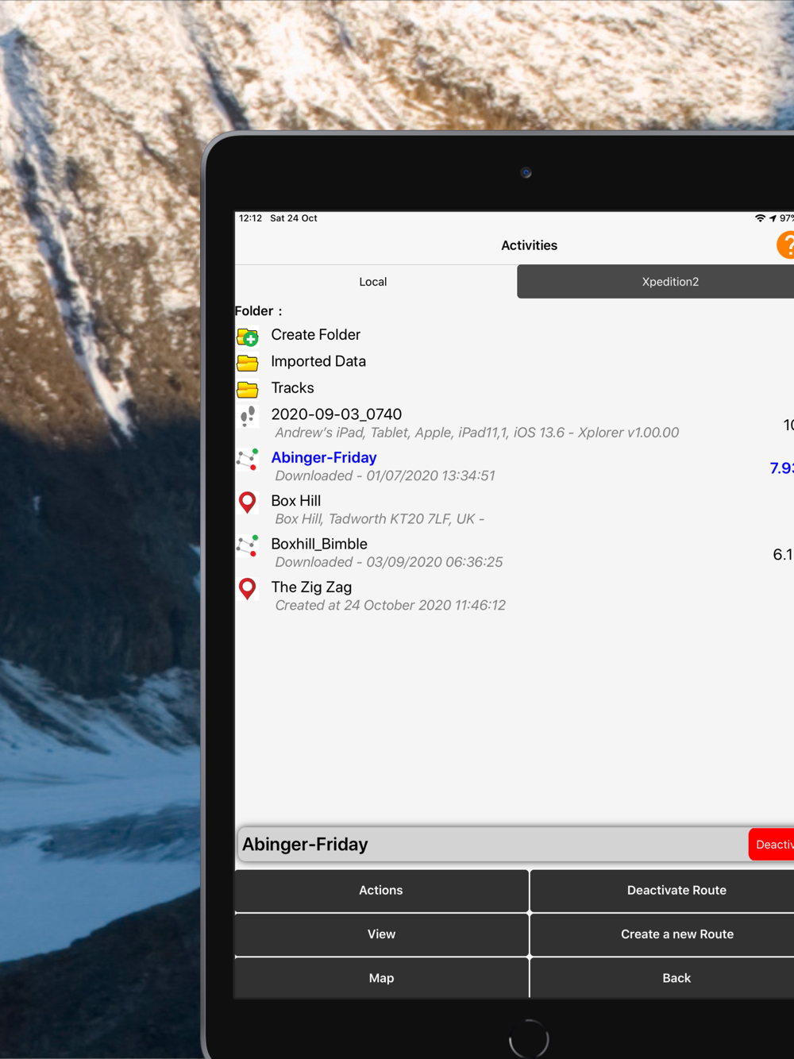Switch to the Local tab

tap(373, 282)
